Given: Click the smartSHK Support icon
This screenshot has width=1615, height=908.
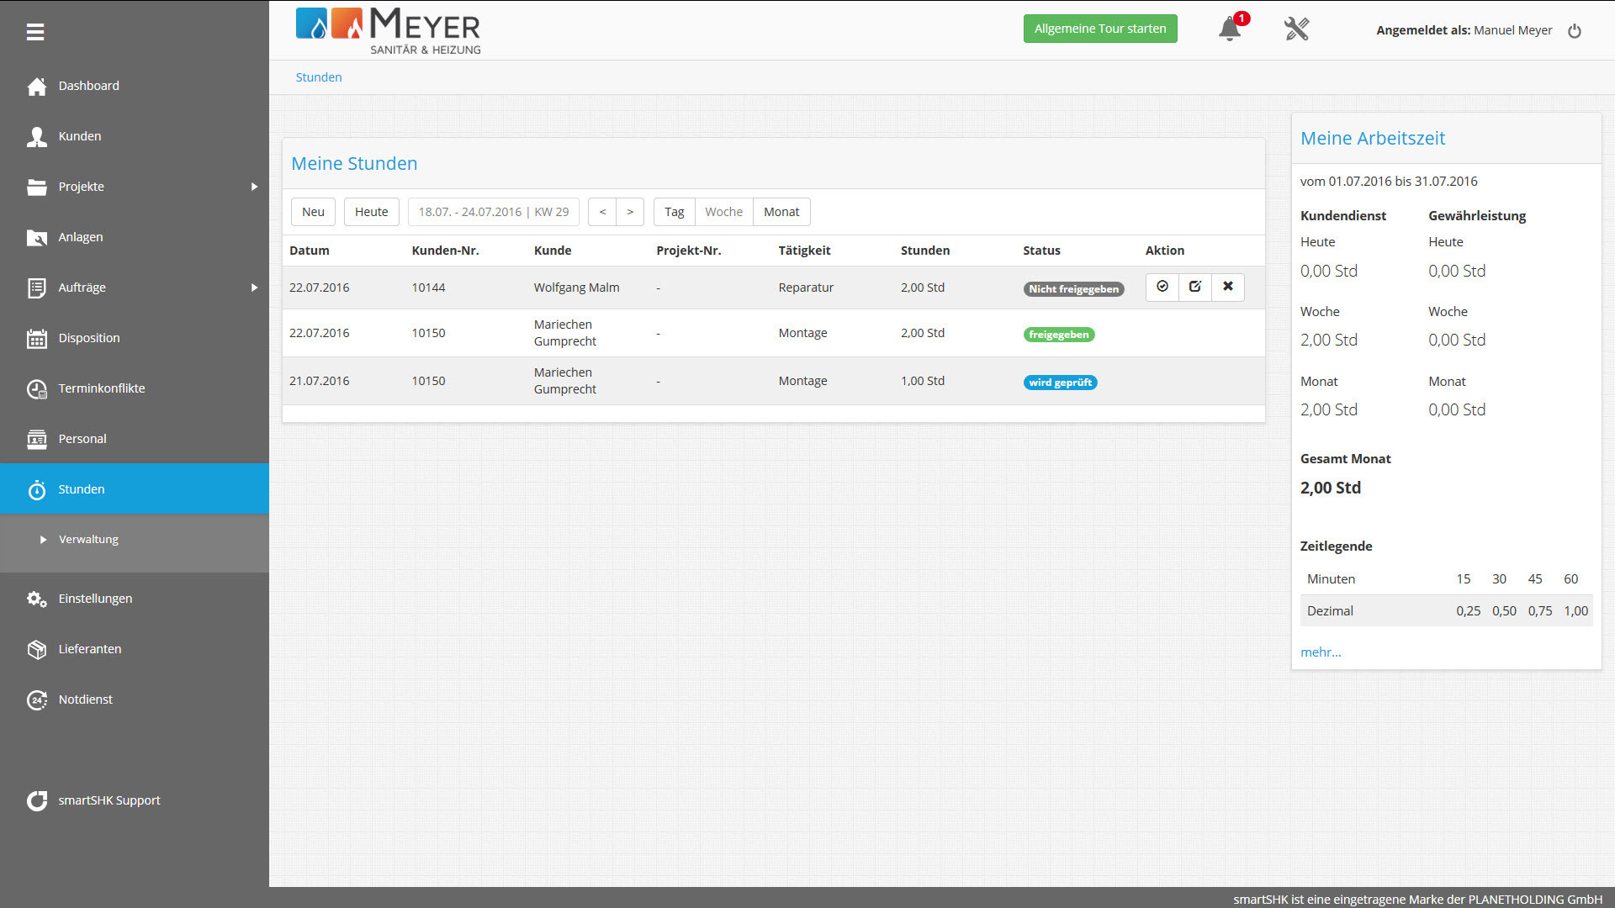Looking at the screenshot, I should click(36, 800).
